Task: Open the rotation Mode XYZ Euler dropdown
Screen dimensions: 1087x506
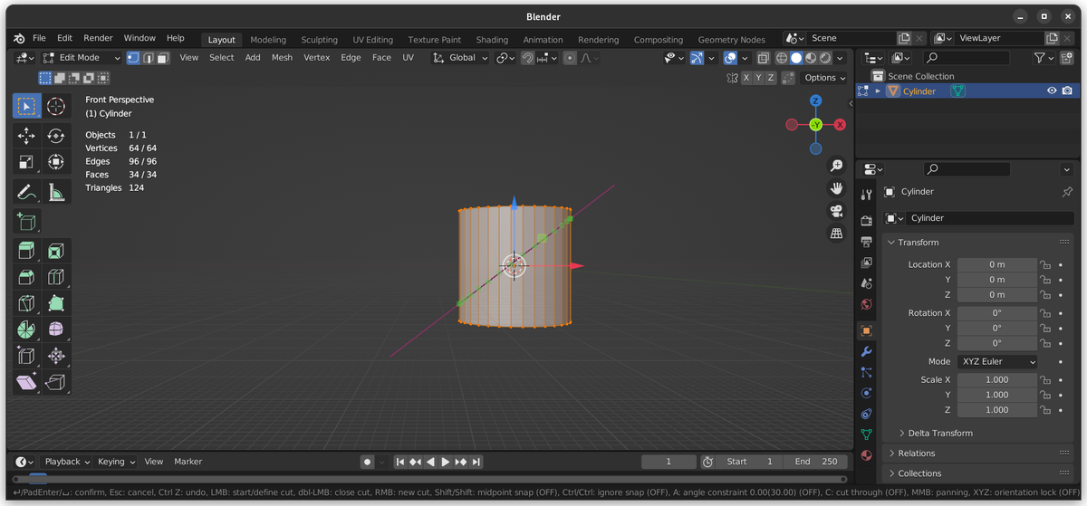Action: coord(997,361)
